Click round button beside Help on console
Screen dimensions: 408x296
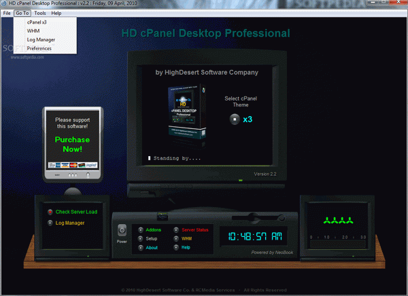pyautogui.click(x=176, y=247)
